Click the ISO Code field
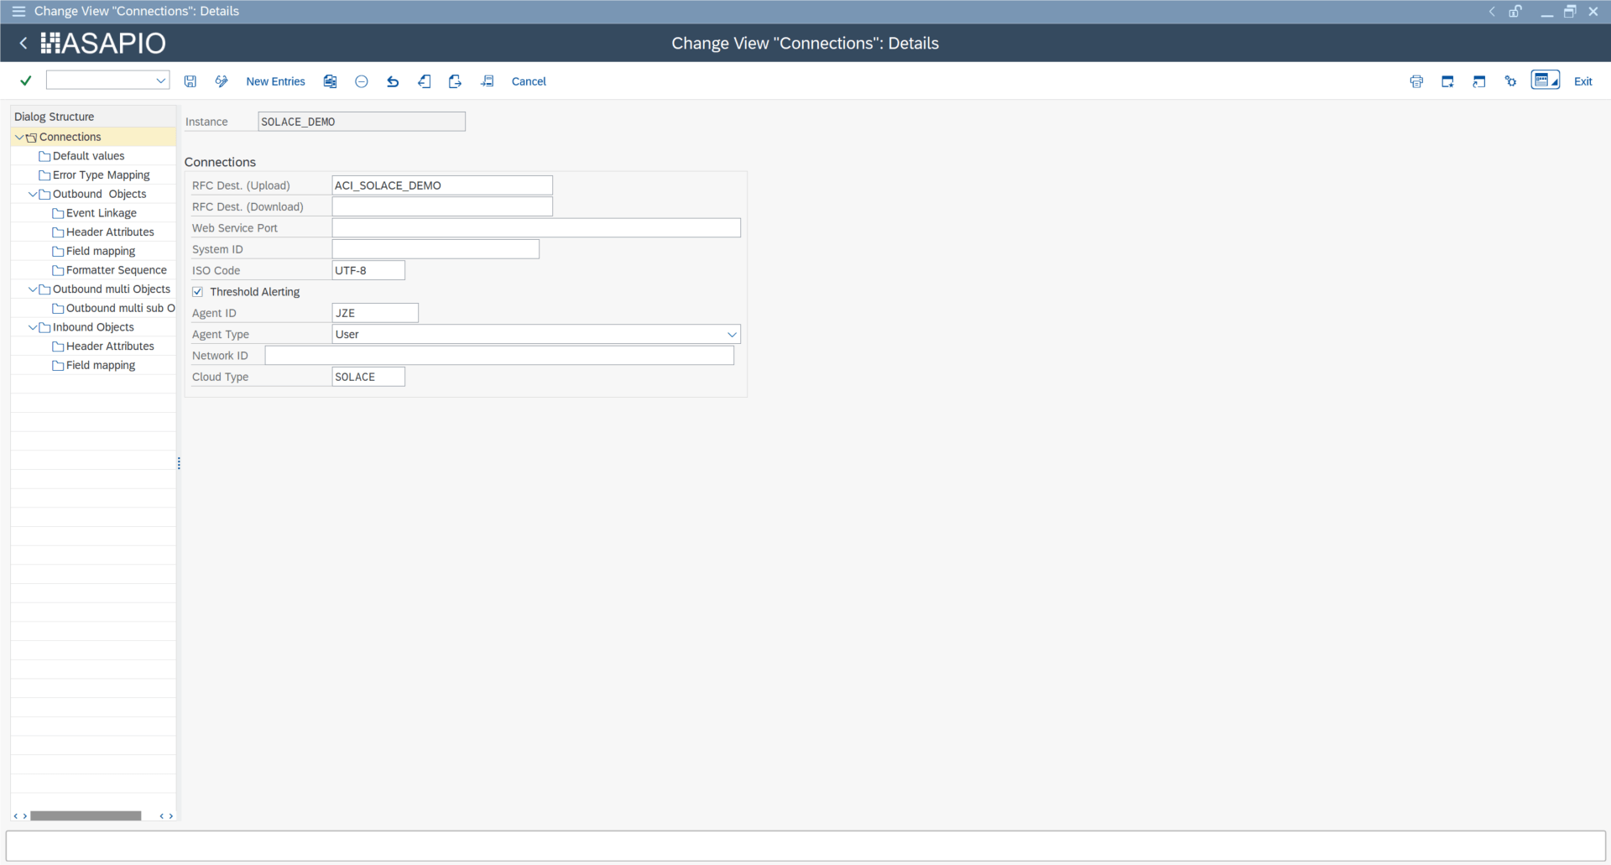The height and width of the screenshot is (865, 1611). point(368,270)
